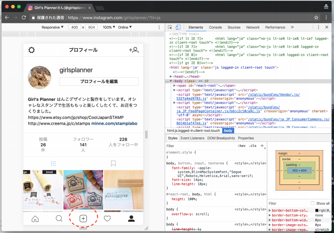Image resolution: width=334 pixels, height=233 pixels.
Task: Expand border-bottom-color computed property
Action: tap(270, 210)
